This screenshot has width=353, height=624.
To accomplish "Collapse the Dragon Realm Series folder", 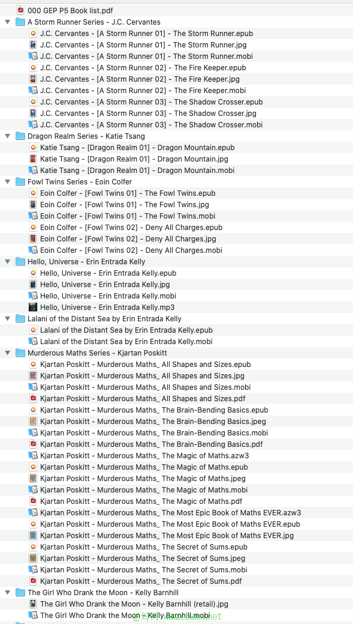I will (7, 136).
